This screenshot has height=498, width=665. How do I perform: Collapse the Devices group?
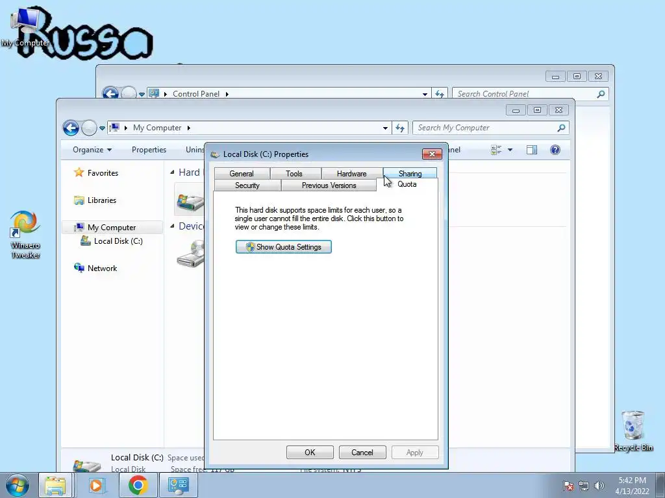coord(172,226)
